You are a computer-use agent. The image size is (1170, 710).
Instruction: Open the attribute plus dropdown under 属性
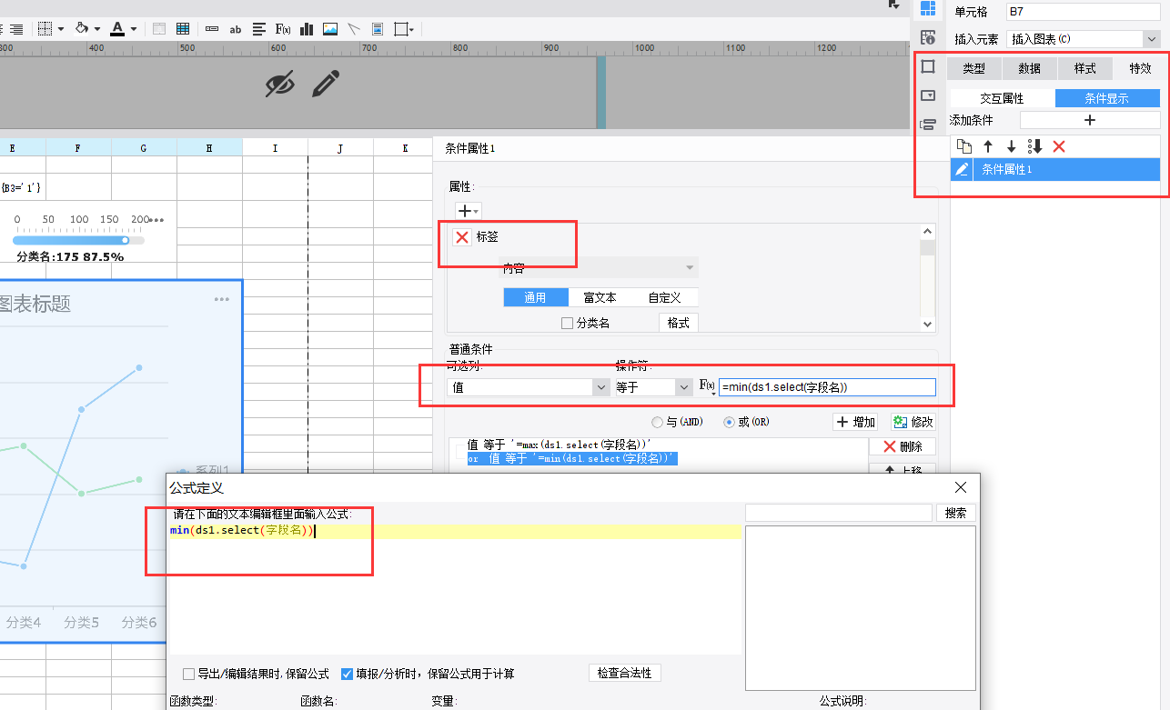tap(468, 210)
